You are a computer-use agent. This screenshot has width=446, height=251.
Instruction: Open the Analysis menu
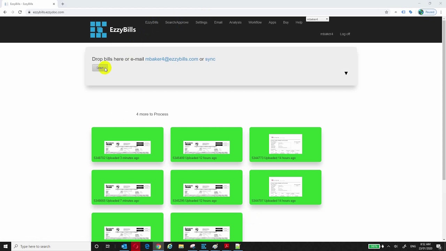click(235, 22)
